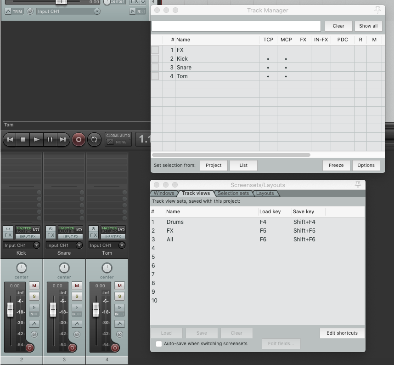Open Input CH1 dropdown on Tom strip
394x365 pixels.
tap(107, 245)
